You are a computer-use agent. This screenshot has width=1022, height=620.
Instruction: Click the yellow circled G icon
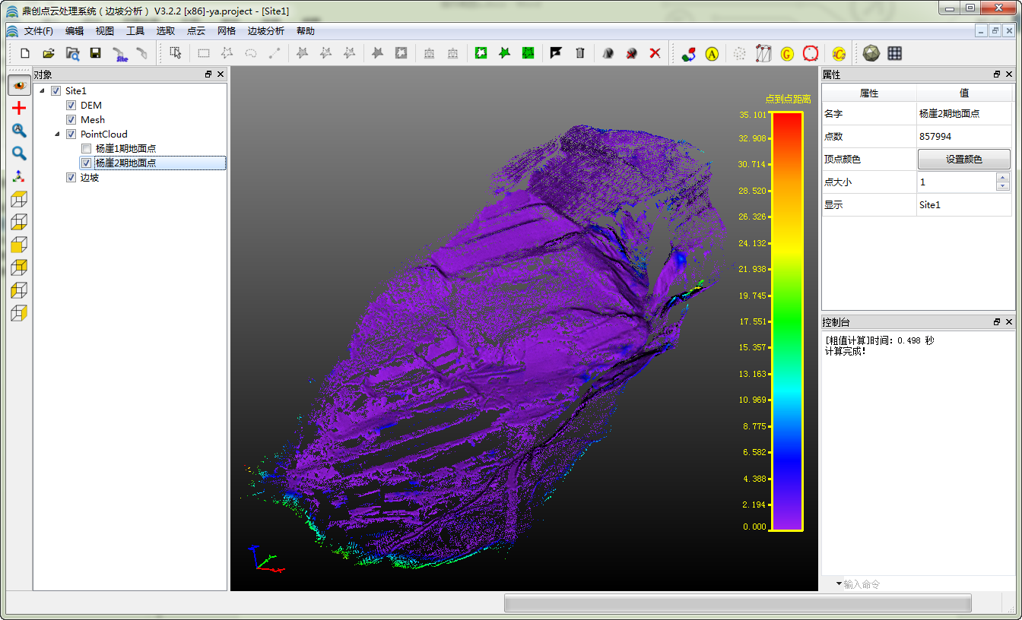click(x=787, y=53)
